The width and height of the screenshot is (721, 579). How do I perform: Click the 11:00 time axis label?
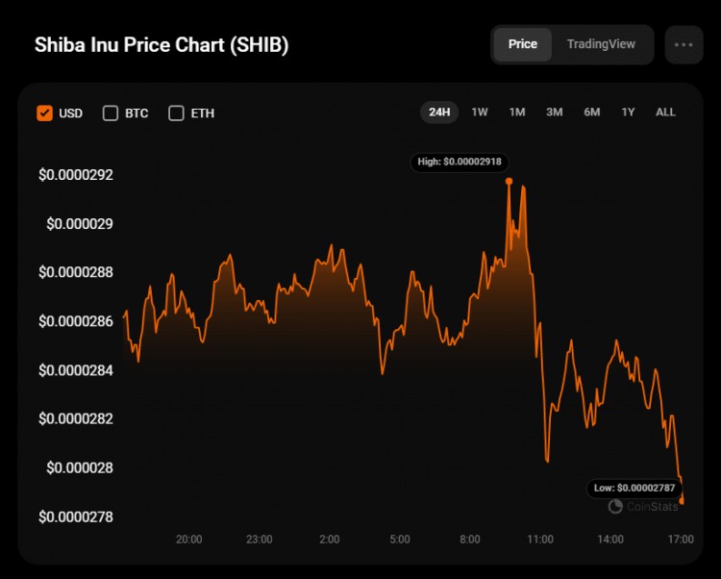tap(540, 539)
